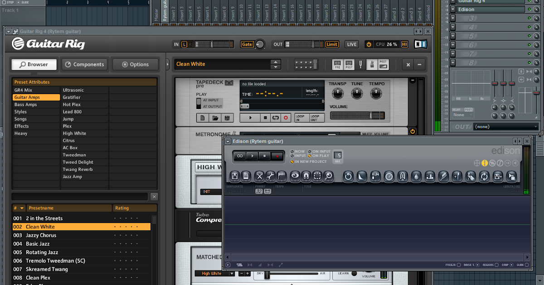The width and height of the screenshot is (544, 285).
Task: Select Edison ON INPUT record option
Action: coord(320,152)
